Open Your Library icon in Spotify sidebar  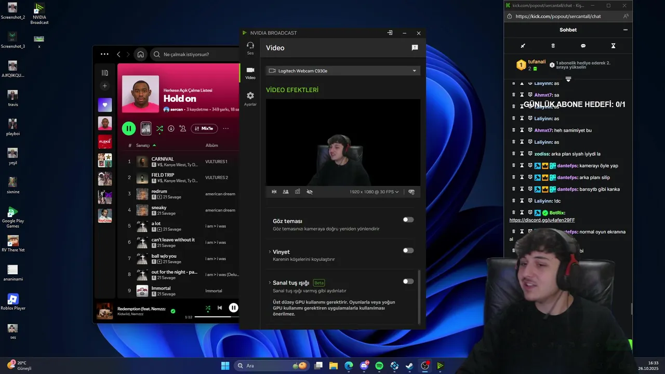(x=105, y=73)
